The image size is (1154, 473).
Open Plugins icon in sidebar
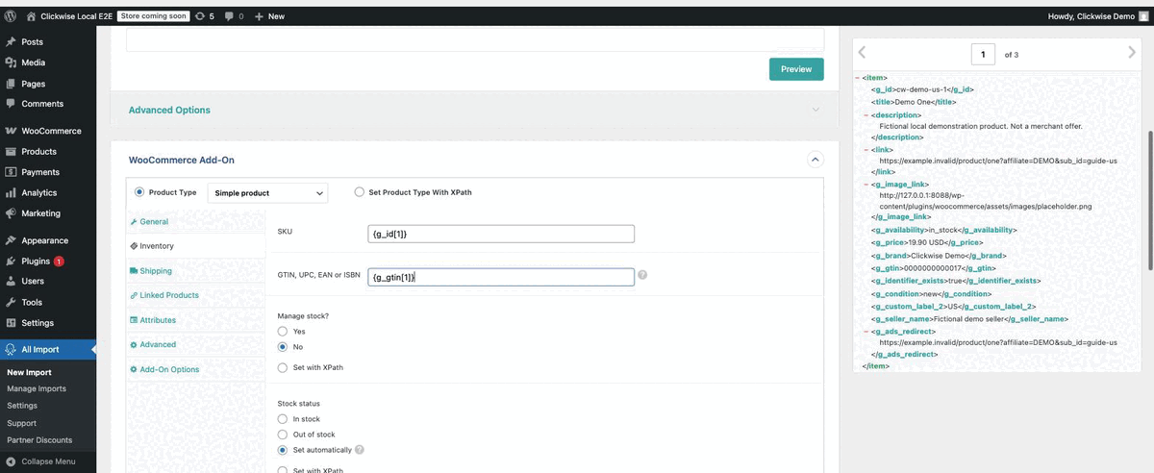(x=11, y=261)
